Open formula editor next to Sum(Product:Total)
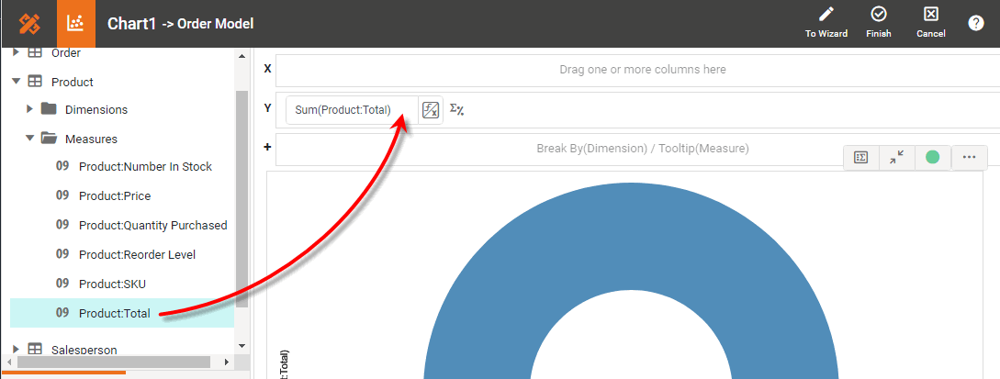This screenshot has height=379, width=1000. pos(430,110)
